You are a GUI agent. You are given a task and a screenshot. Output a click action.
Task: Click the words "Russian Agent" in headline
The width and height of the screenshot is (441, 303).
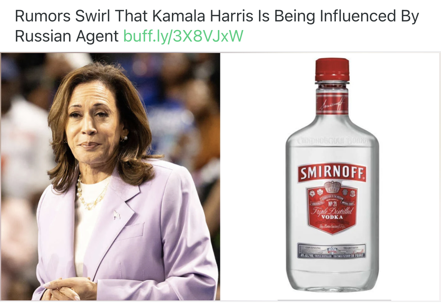coord(67,36)
